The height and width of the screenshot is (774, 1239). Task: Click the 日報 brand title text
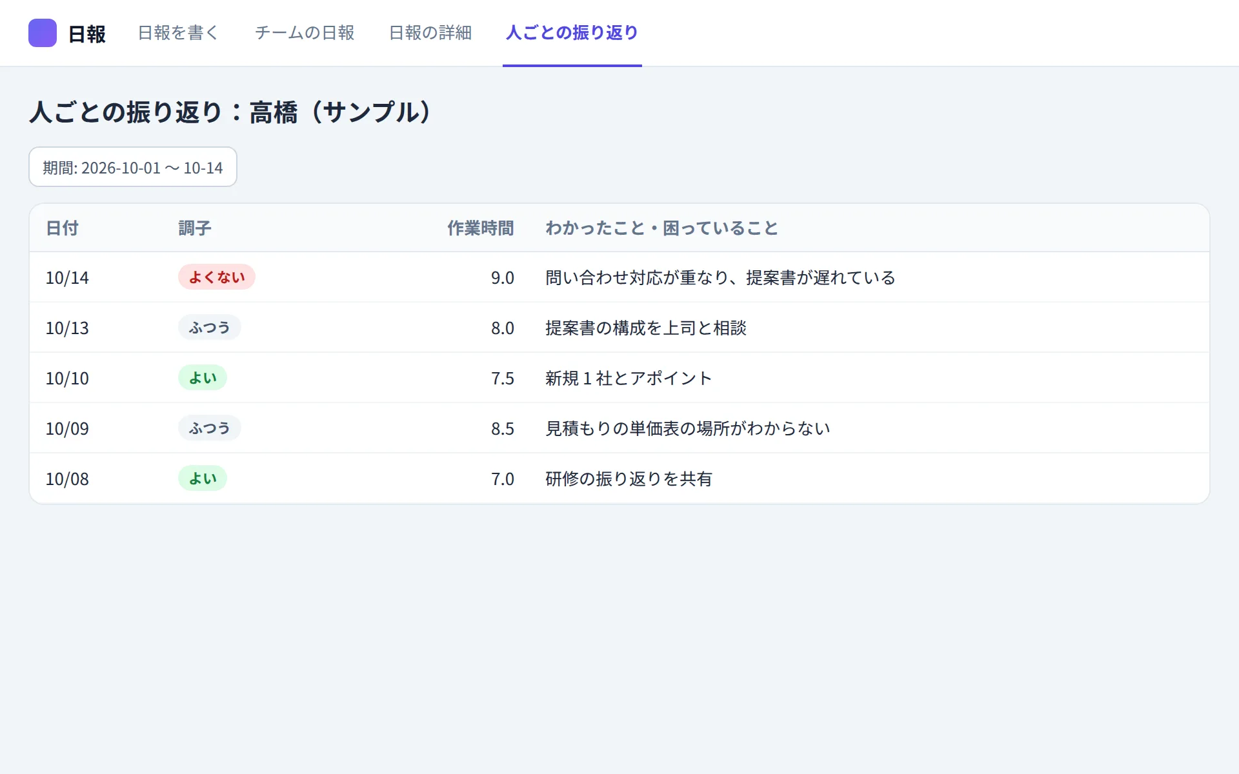click(x=87, y=34)
